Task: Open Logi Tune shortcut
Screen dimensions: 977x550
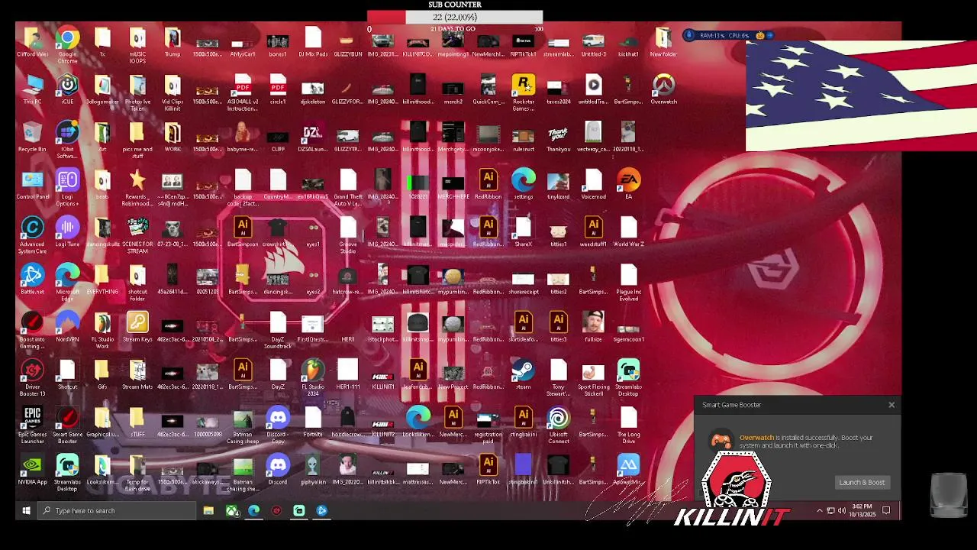Action: (x=67, y=231)
